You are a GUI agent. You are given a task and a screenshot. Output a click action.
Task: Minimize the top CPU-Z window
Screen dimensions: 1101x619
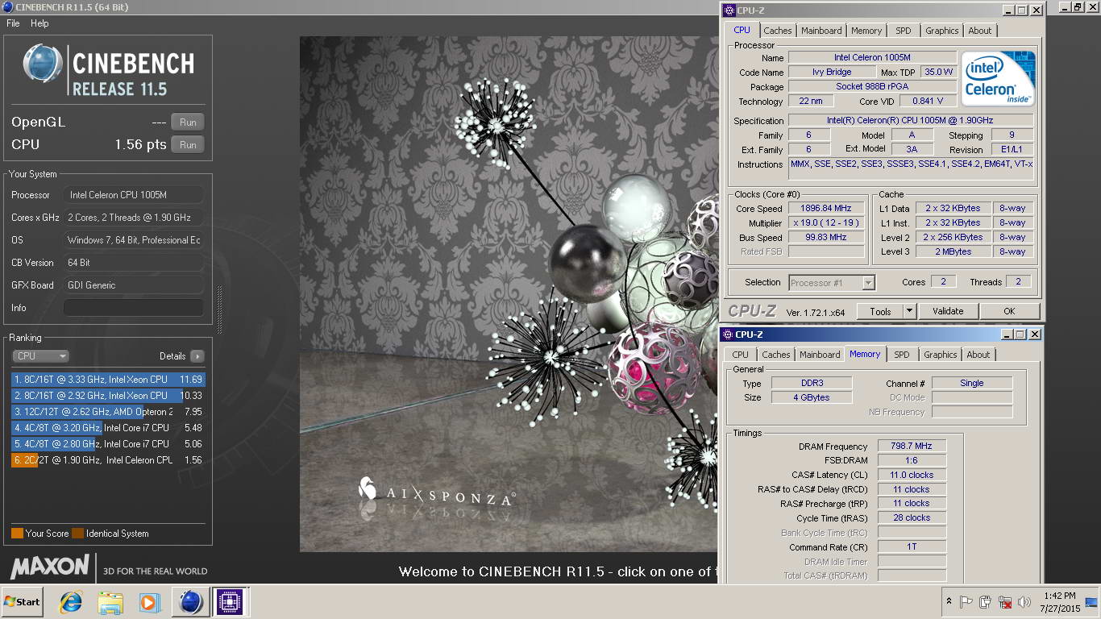click(x=1008, y=10)
